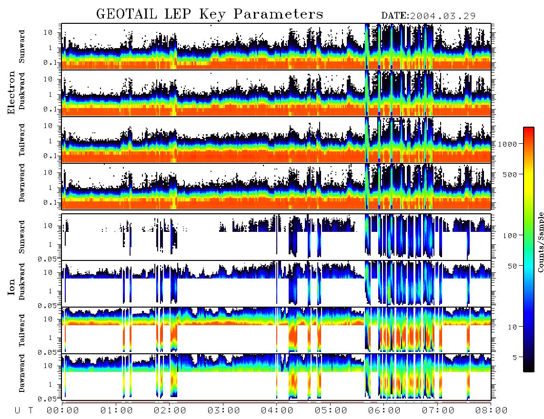The width and height of the screenshot is (544, 419).
Task: Click the Ion Dawnward spectrogram panel
Action: (276, 377)
